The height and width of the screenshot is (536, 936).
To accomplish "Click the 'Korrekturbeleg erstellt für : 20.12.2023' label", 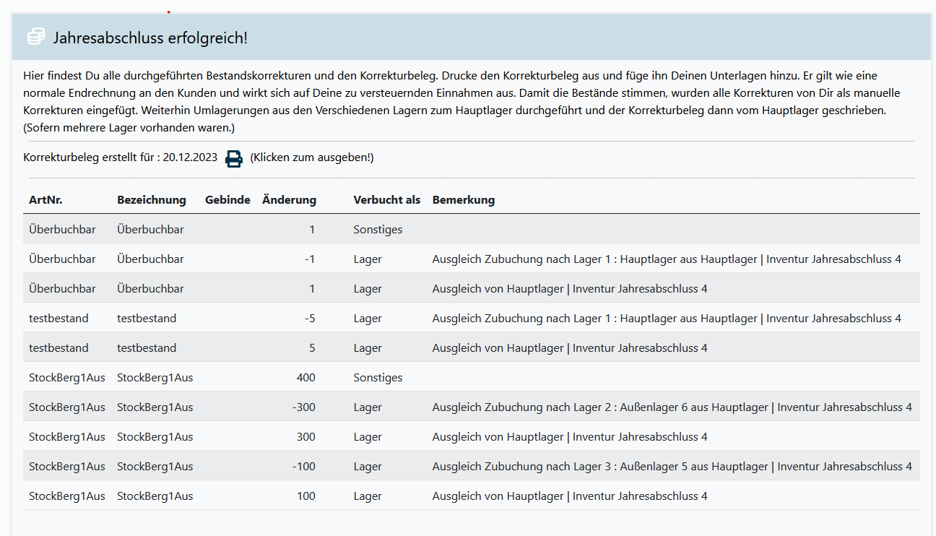I will click(x=120, y=157).
